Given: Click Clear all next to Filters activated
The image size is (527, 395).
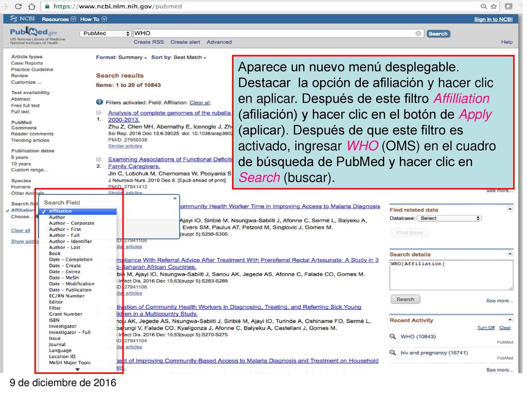Looking at the screenshot, I should (x=200, y=102).
